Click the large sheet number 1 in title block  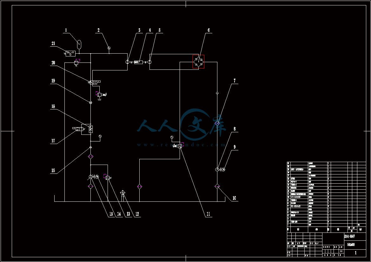point(356,253)
